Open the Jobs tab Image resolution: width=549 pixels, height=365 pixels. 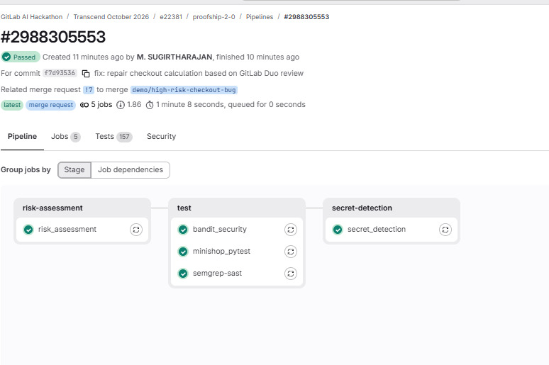65,137
